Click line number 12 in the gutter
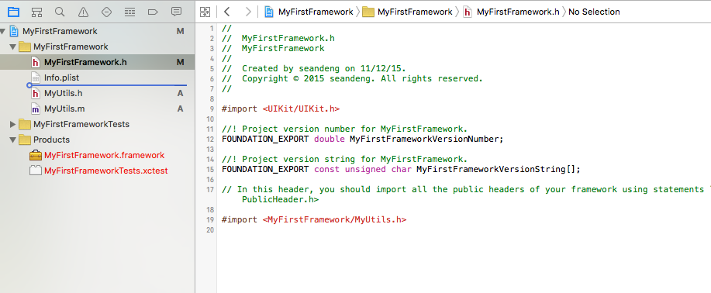The height and width of the screenshot is (293, 711). point(209,140)
